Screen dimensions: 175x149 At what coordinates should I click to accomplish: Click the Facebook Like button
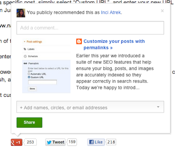point(96,142)
